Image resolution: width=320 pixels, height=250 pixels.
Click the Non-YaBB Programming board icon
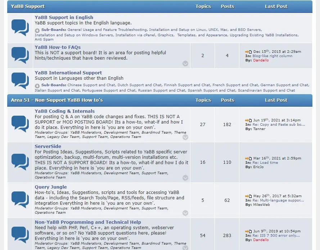pos(20,235)
